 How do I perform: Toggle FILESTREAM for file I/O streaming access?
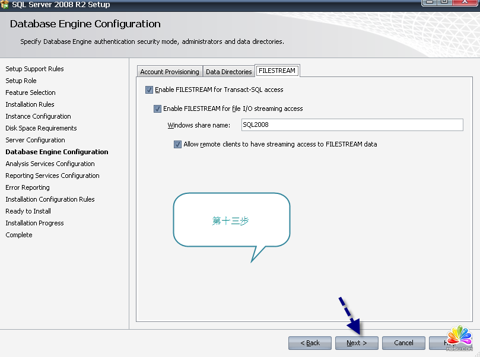pos(157,109)
